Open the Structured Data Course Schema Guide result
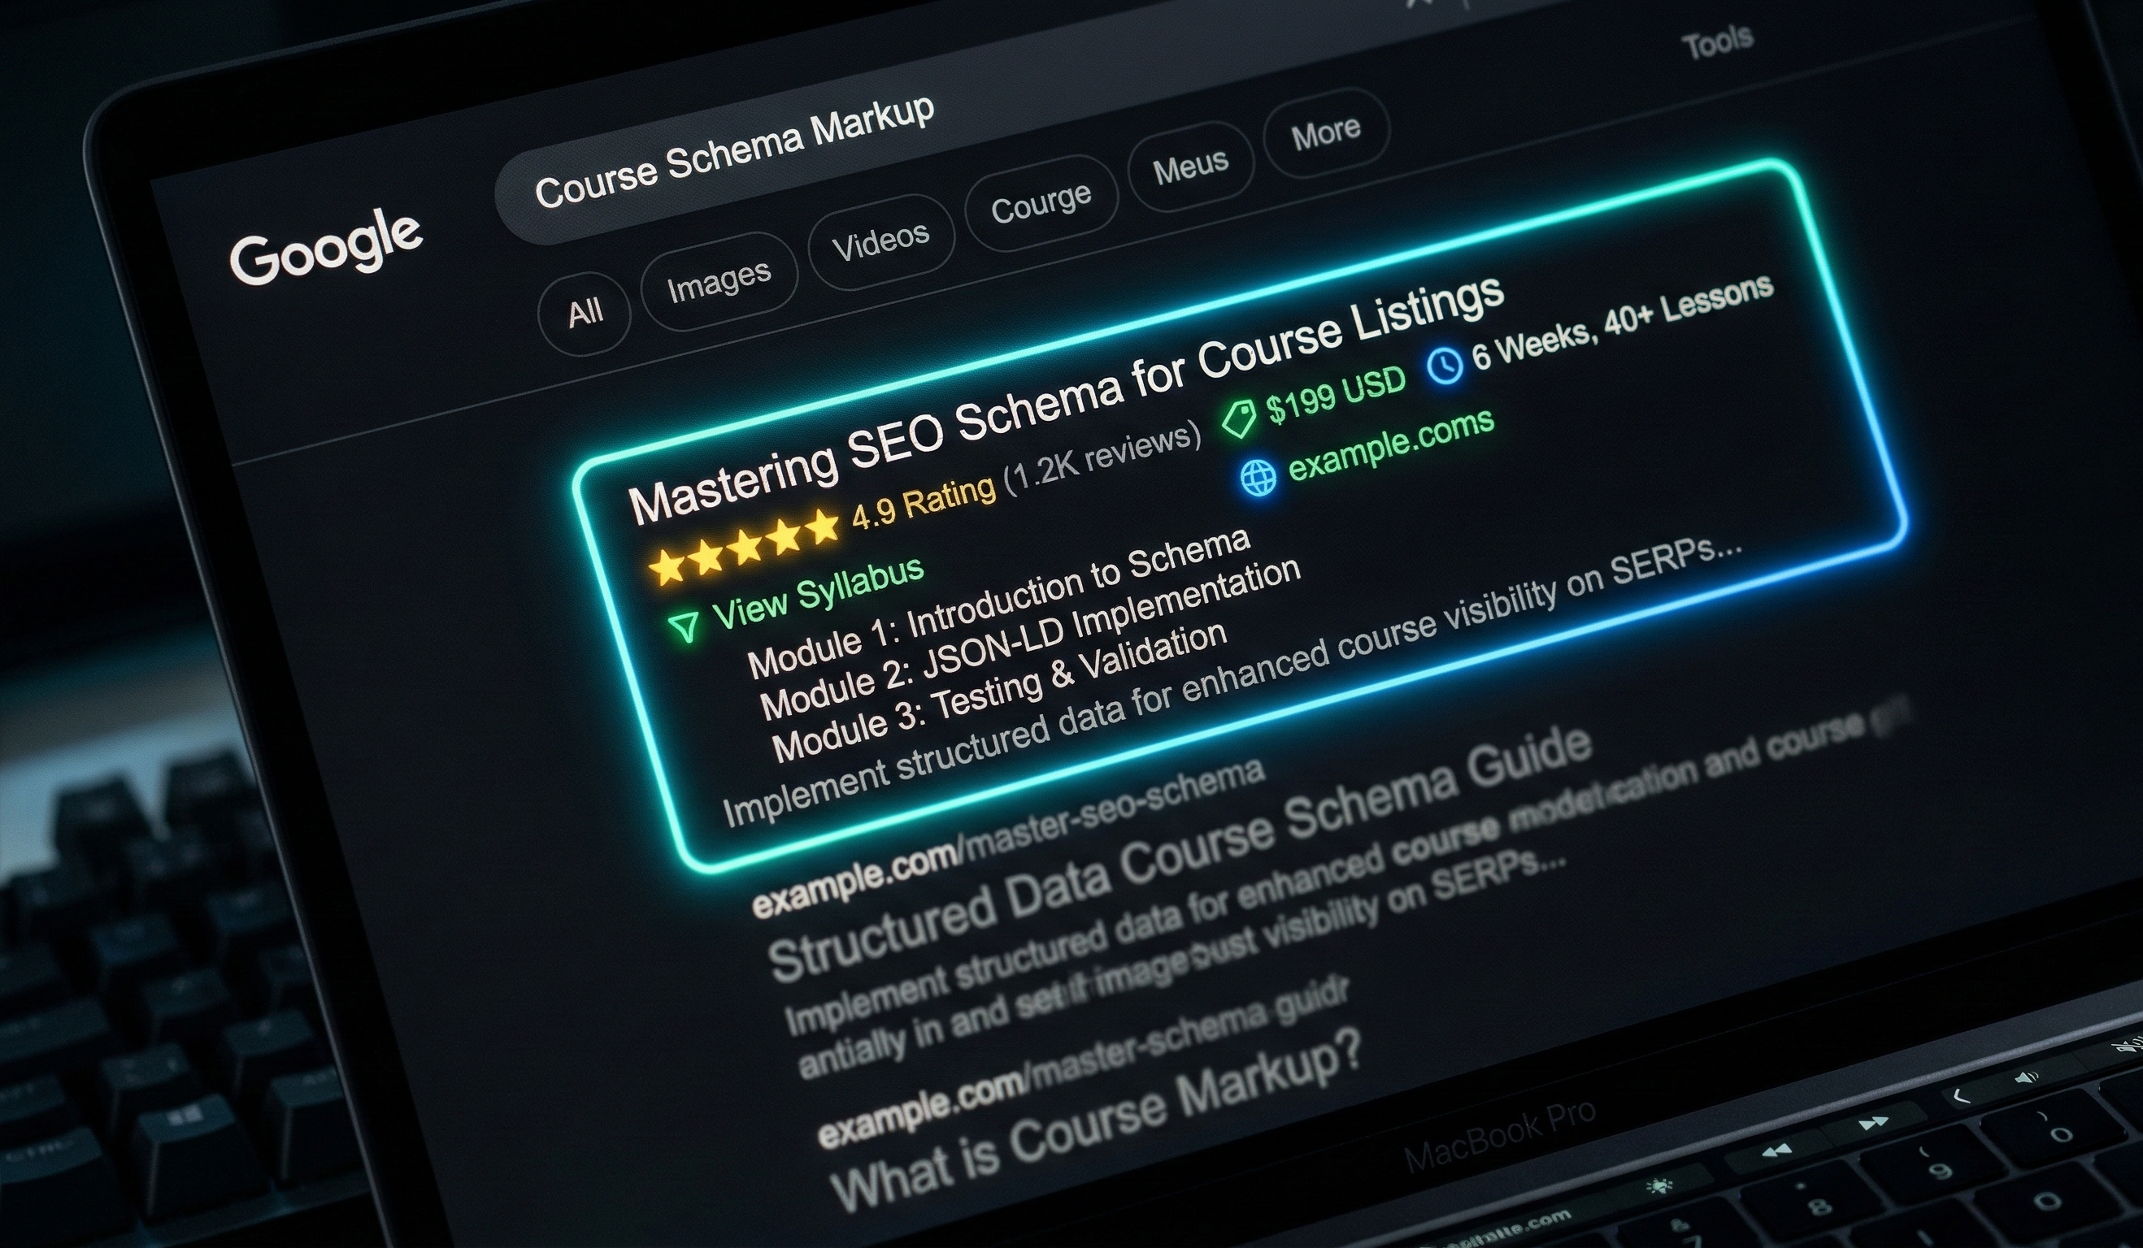The image size is (2143, 1248). (1180, 851)
